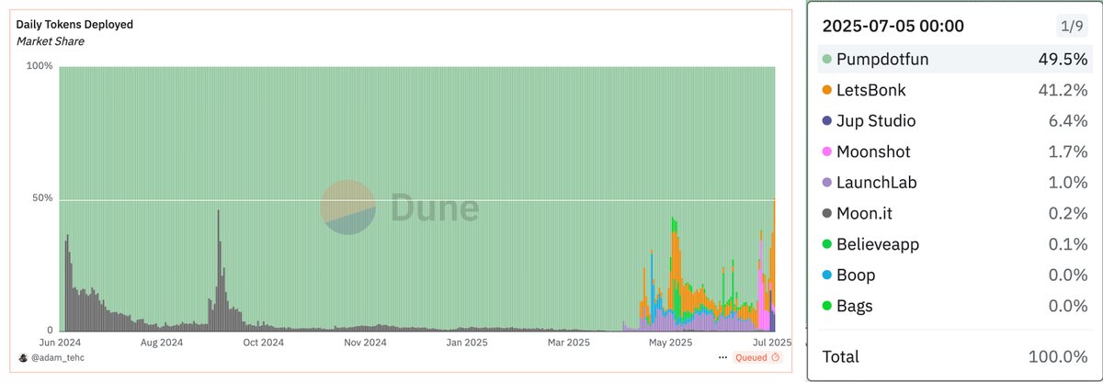Click the orange LetsBonk legend dot
The height and width of the screenshot is (382, 1103).
point(827,90)
